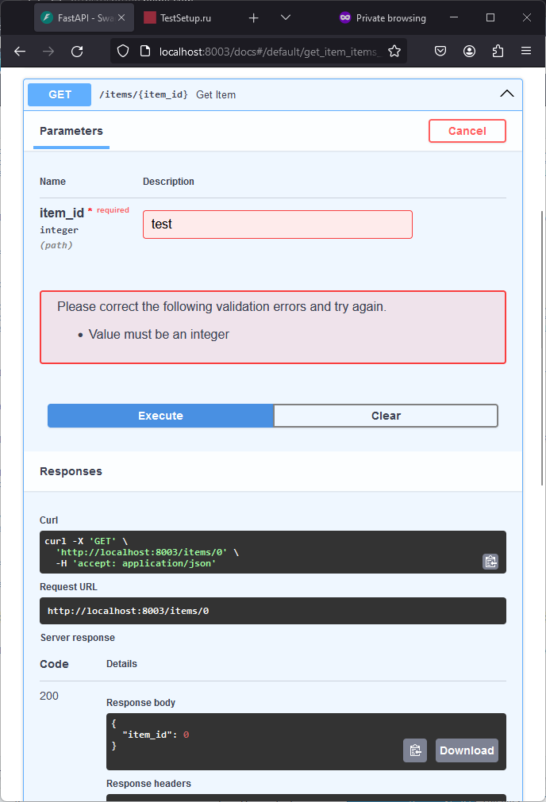This screenshot has height=802, width=546.
Task: Reload the page with the refresh icon
Action: coord(77,51)
